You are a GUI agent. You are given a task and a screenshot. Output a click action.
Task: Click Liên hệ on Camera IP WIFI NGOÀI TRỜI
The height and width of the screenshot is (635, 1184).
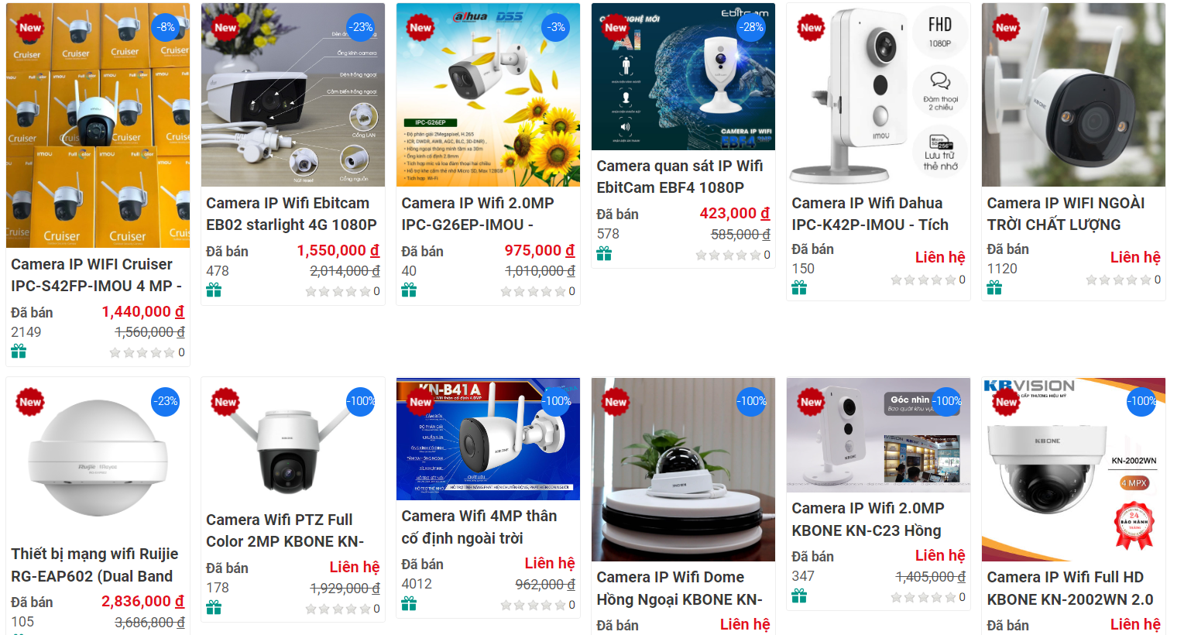pyautogui.click(x=1135, y=257)
